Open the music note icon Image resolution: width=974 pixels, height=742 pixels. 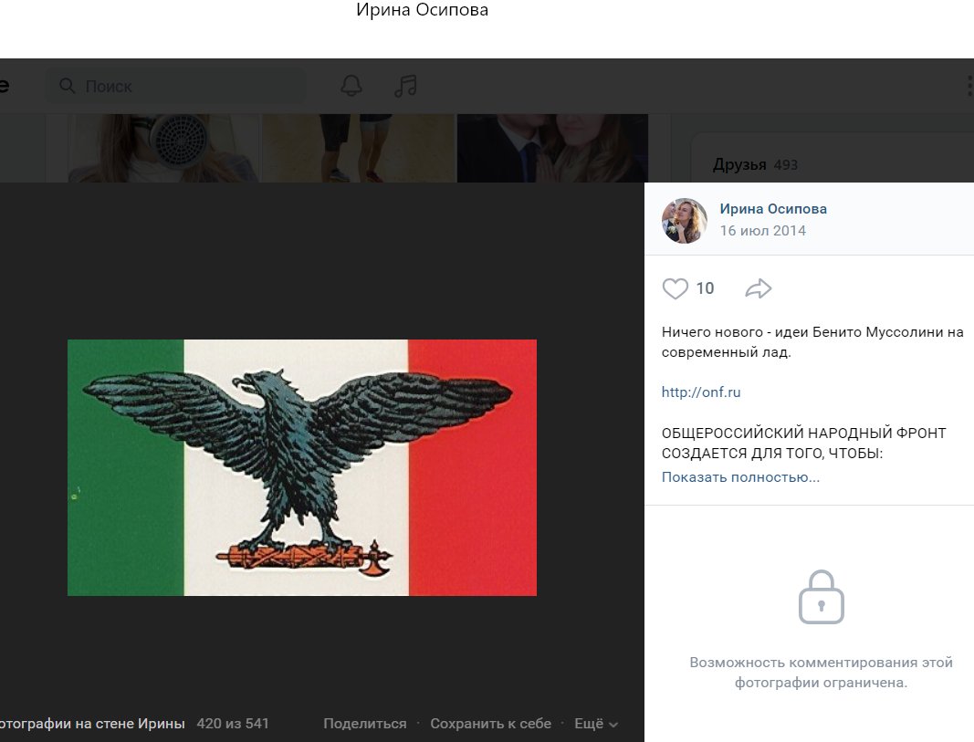[405, 86]
